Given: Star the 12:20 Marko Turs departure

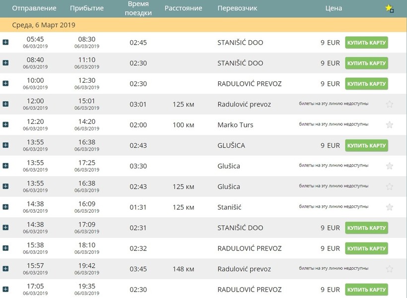Looking at the screenshot, I should pos(390,125).
